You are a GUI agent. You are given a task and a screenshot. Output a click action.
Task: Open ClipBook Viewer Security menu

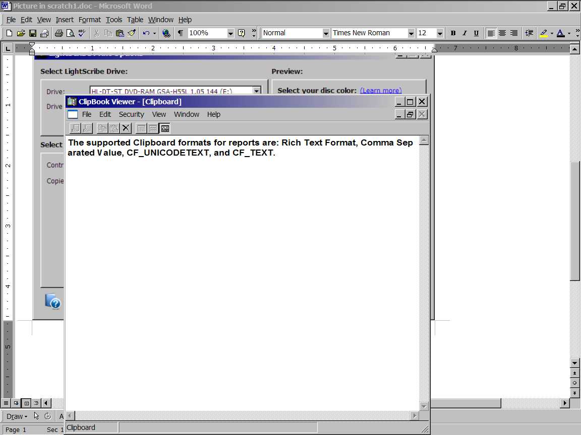[x=131, y=114]
